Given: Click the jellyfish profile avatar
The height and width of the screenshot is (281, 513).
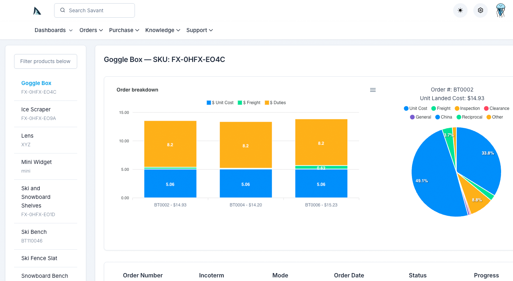Looking at the screenshot, I should pos(500,10).
